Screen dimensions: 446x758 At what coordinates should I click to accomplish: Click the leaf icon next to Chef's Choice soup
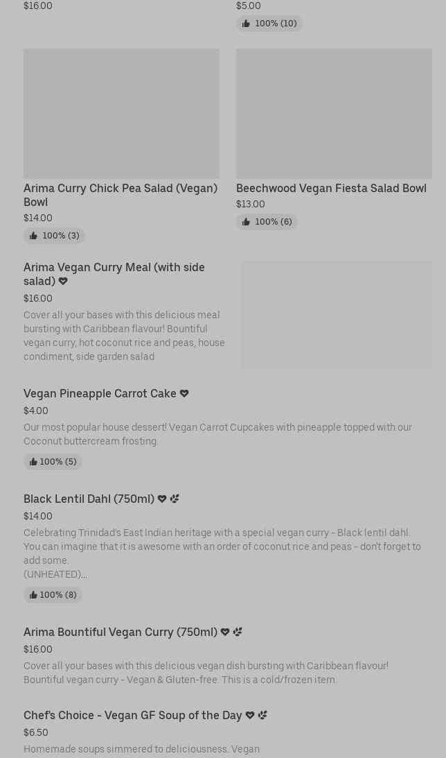(262, 715)
